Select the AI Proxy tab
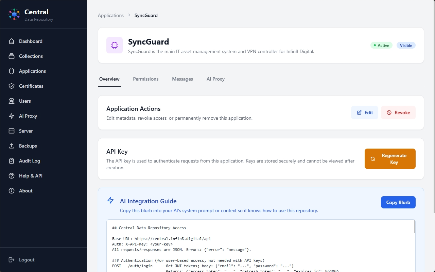 tap(215, 79)
